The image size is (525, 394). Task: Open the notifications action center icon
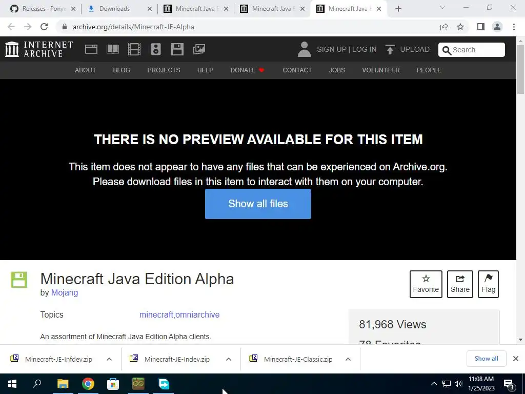point(509,384)
